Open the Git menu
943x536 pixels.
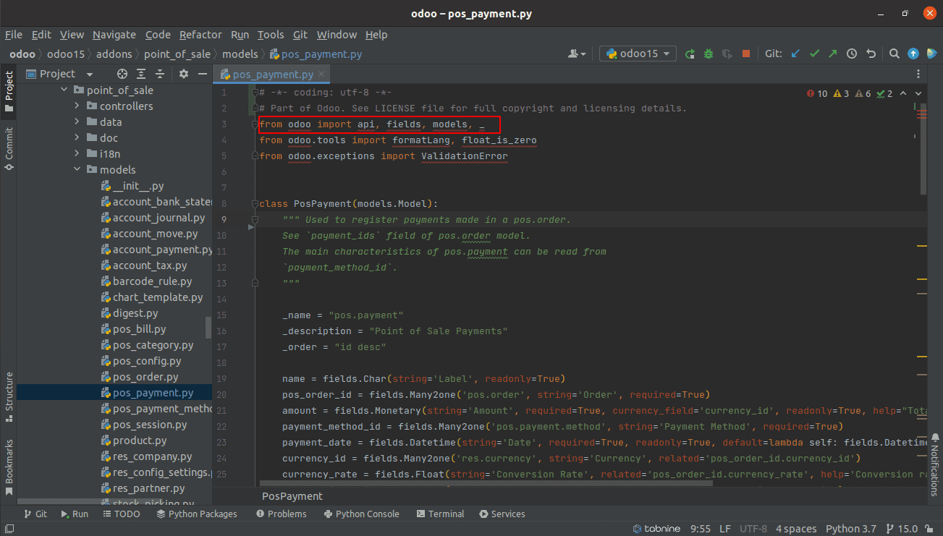pyautogui.click(x=300, y=35)
